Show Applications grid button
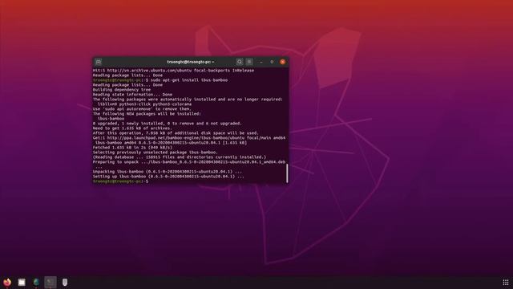513x289 pixels. click(506, 282)
